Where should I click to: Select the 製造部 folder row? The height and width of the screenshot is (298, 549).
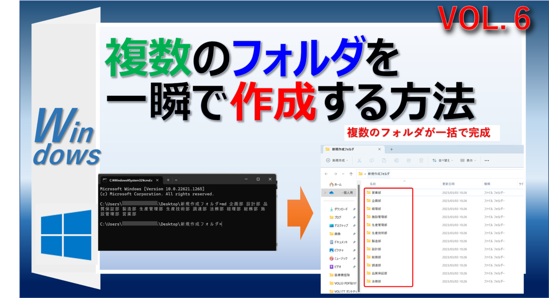[x=444, y=241]
